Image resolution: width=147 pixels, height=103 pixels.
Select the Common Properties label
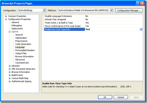click(x=17, y=16)
